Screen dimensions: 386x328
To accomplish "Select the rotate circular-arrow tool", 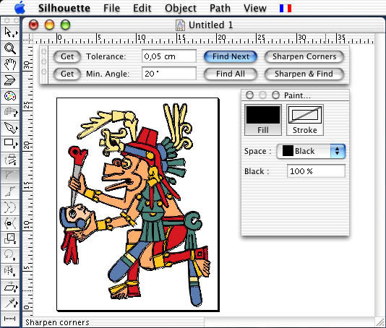I will (x=10, y=255).
